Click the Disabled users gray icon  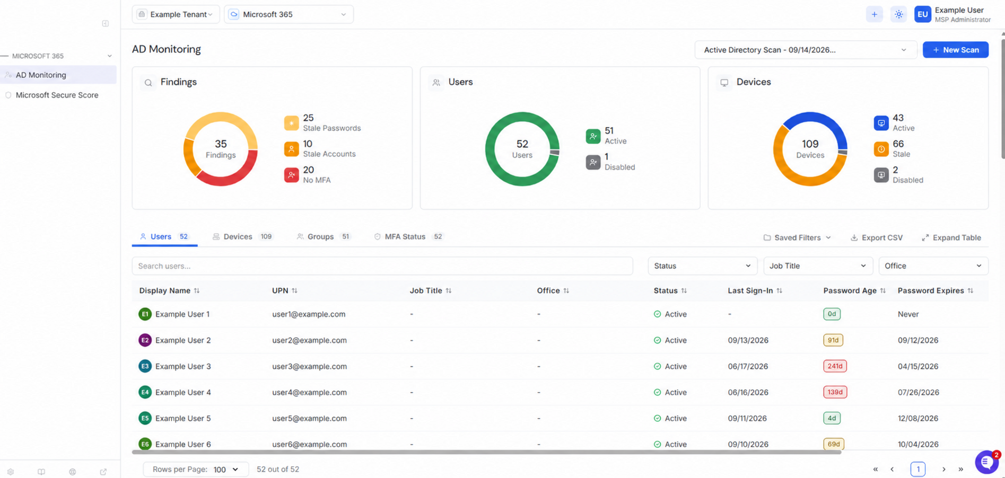coord(593,162)
